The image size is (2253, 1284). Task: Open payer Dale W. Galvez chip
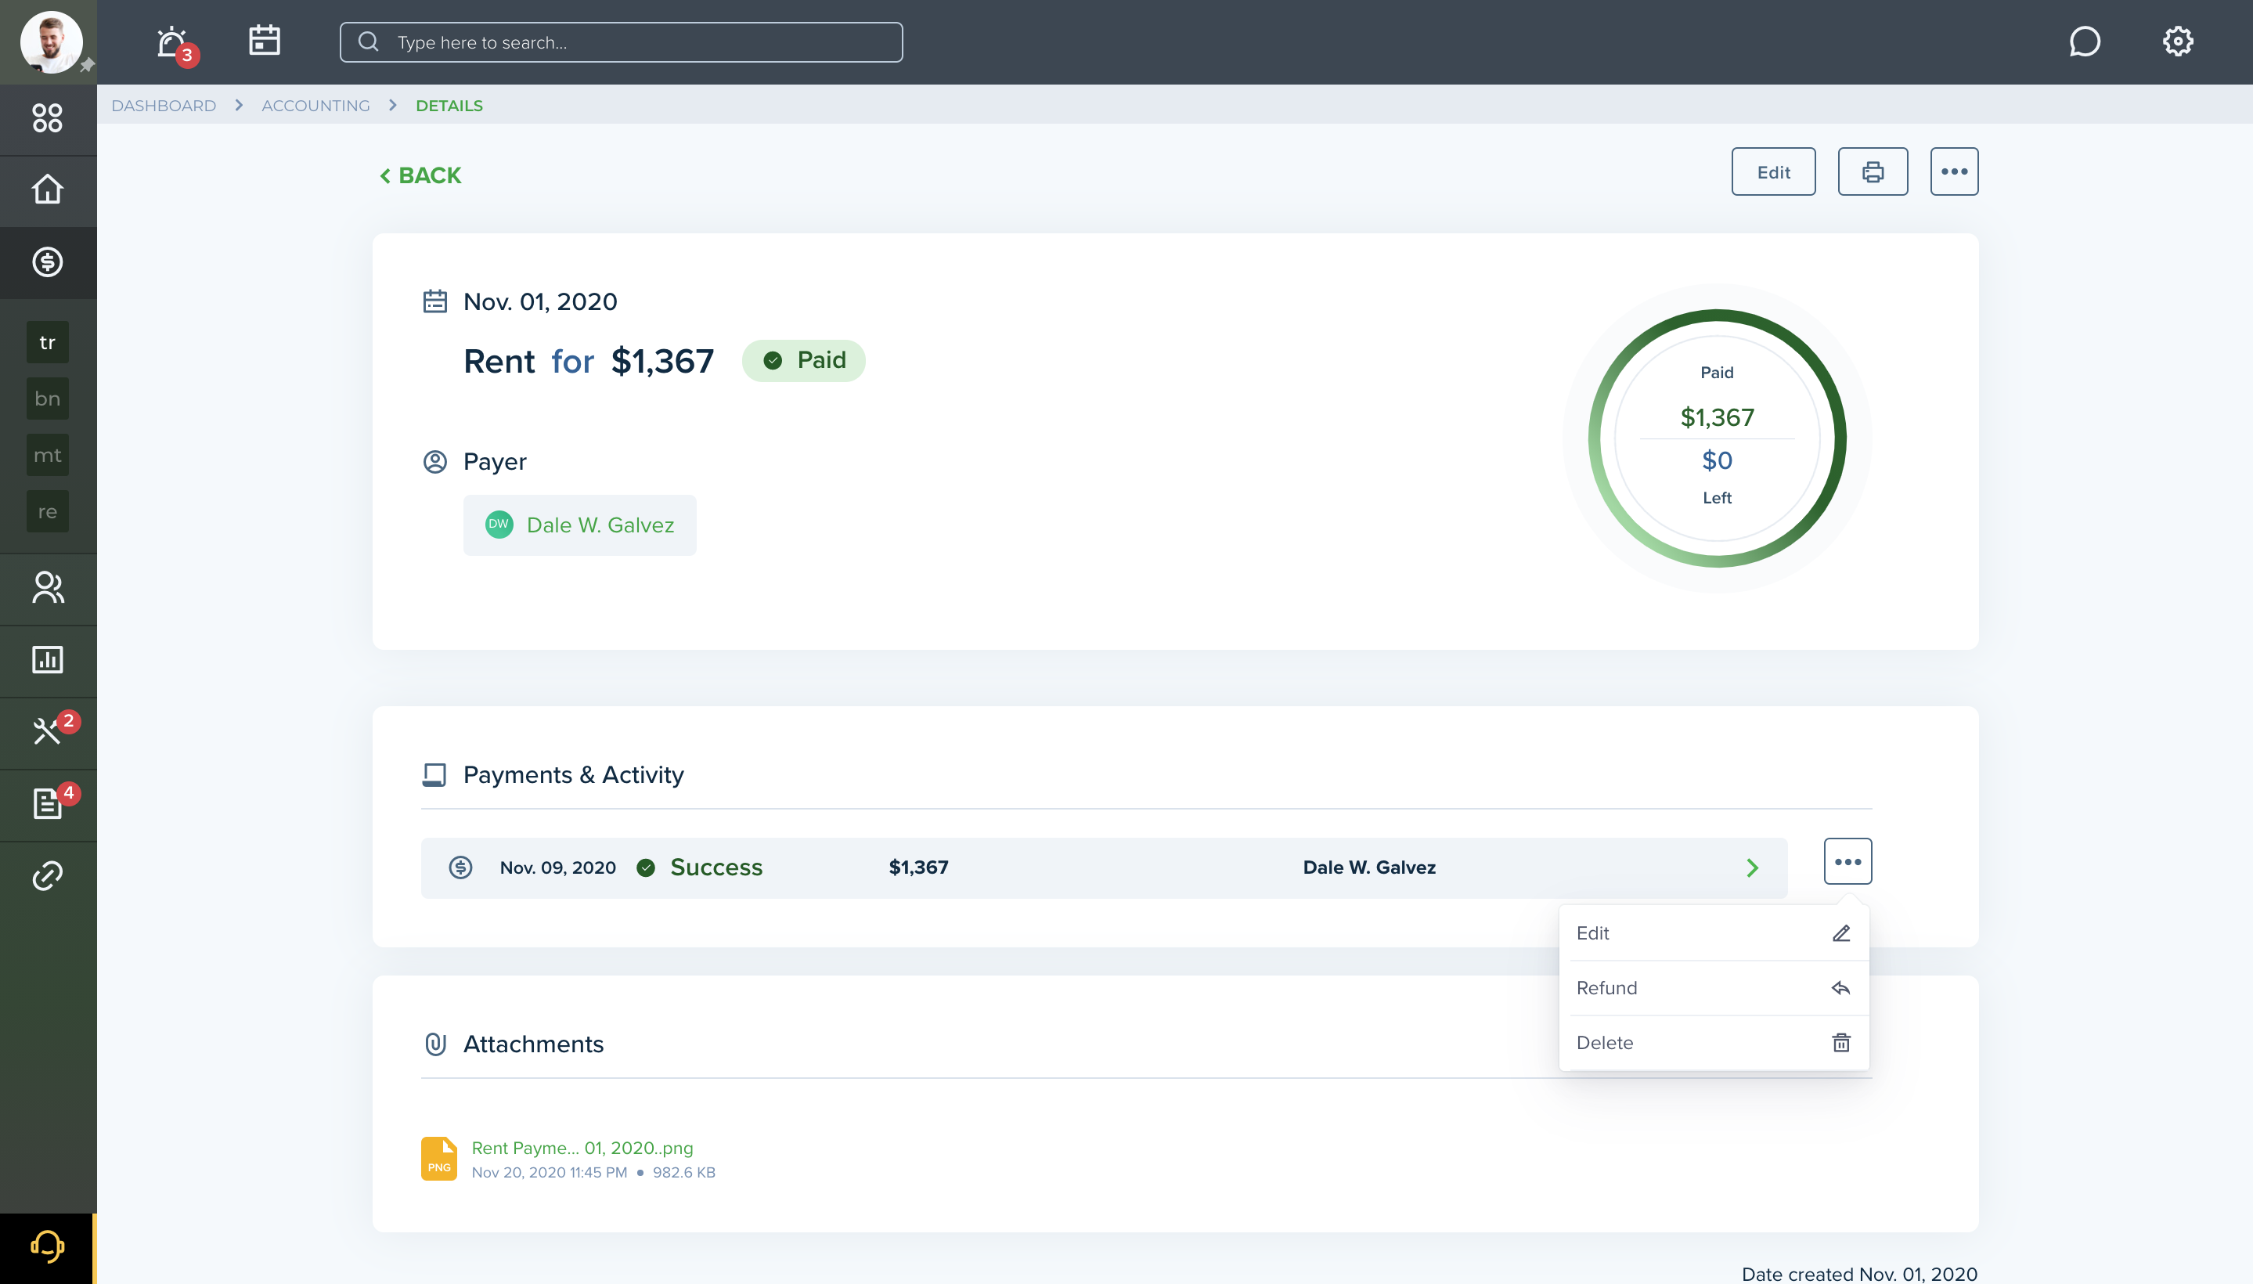[x=579, y=525]
